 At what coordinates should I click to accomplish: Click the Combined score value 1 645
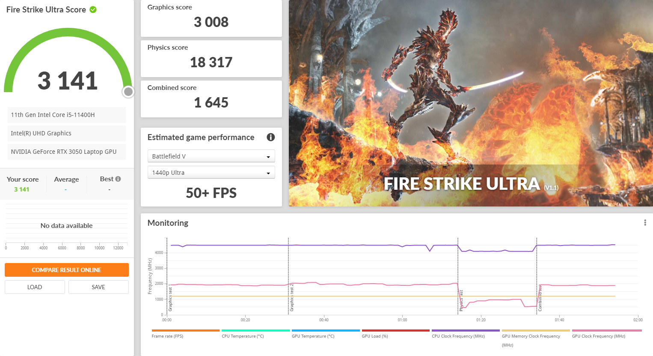pos(211,103)
